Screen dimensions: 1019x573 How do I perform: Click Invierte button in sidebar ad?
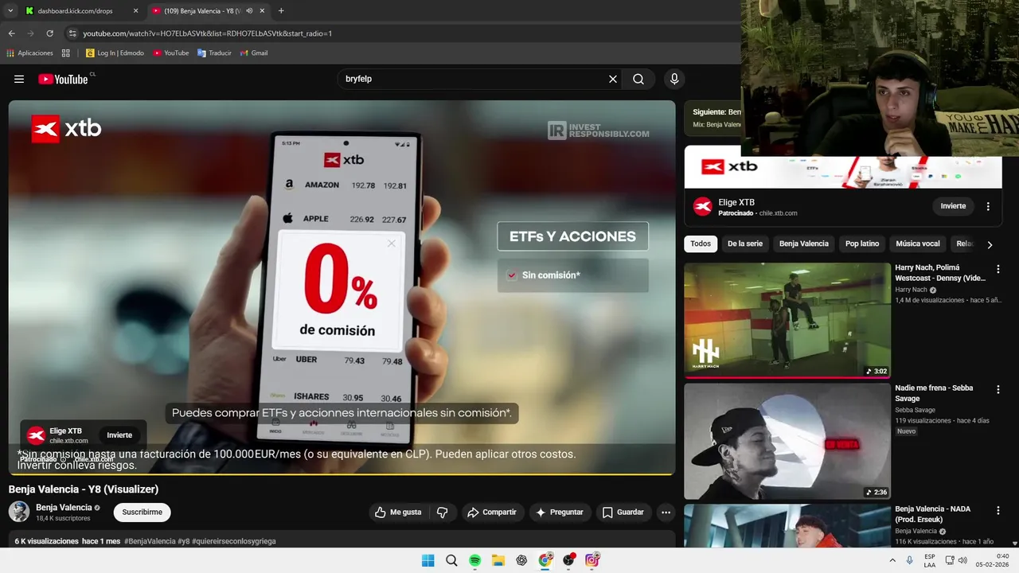pyautogui.click(x=953, y=206)
